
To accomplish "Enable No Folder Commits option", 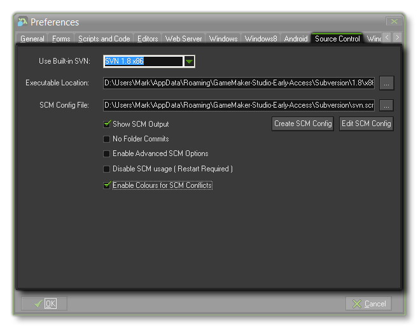I will [107, 139].
